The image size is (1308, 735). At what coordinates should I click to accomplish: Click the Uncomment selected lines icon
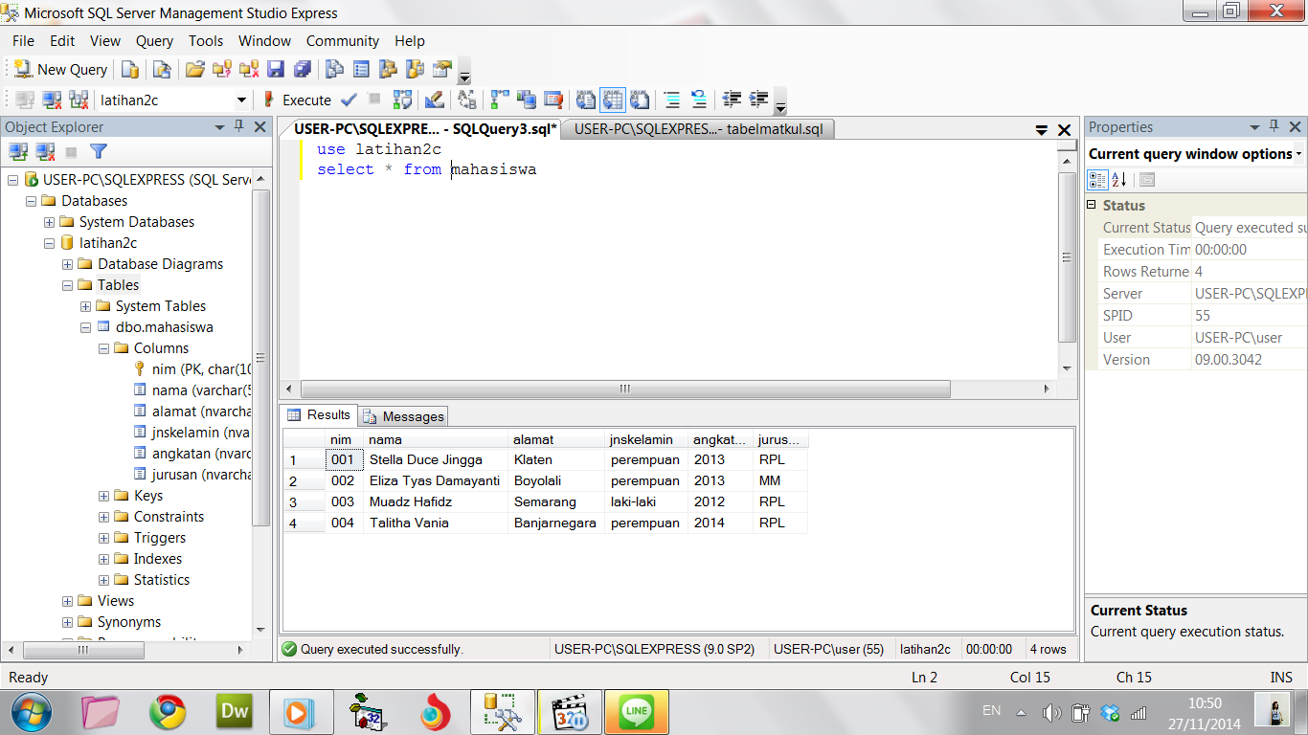pyautogui.click(x=699, y=100)
